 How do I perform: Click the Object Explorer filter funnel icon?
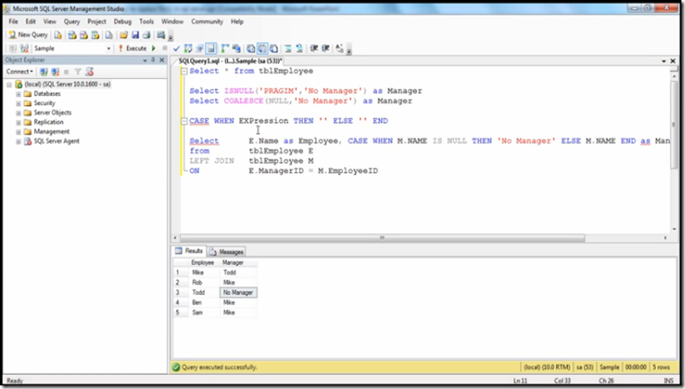(77, 72)
